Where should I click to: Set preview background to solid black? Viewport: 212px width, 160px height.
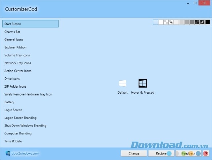(208, 22)
